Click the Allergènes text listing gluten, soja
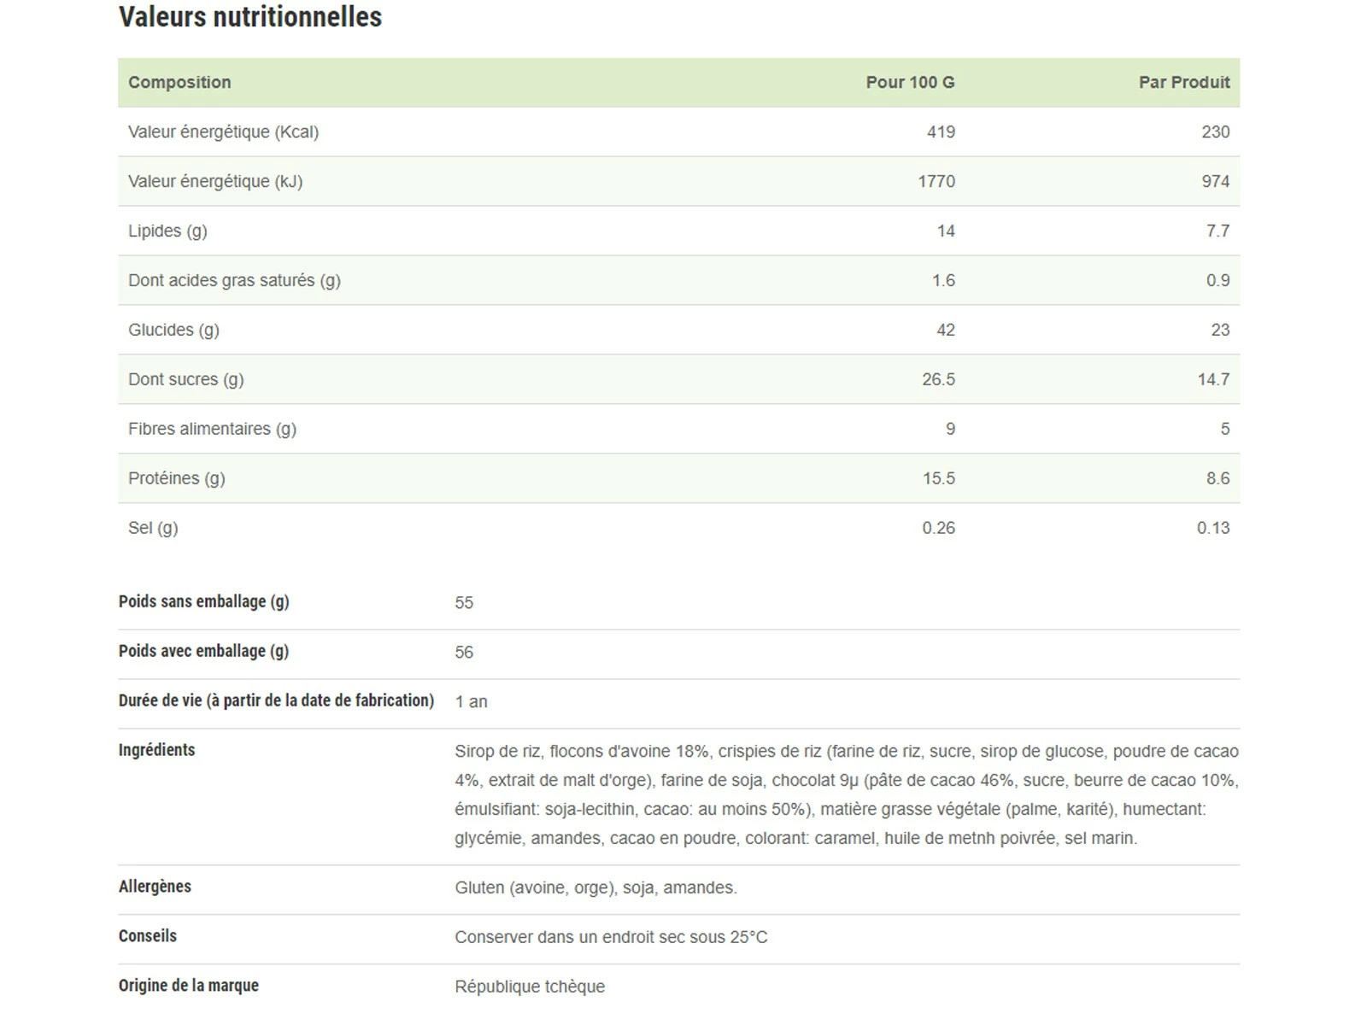 tap(595, 887)
